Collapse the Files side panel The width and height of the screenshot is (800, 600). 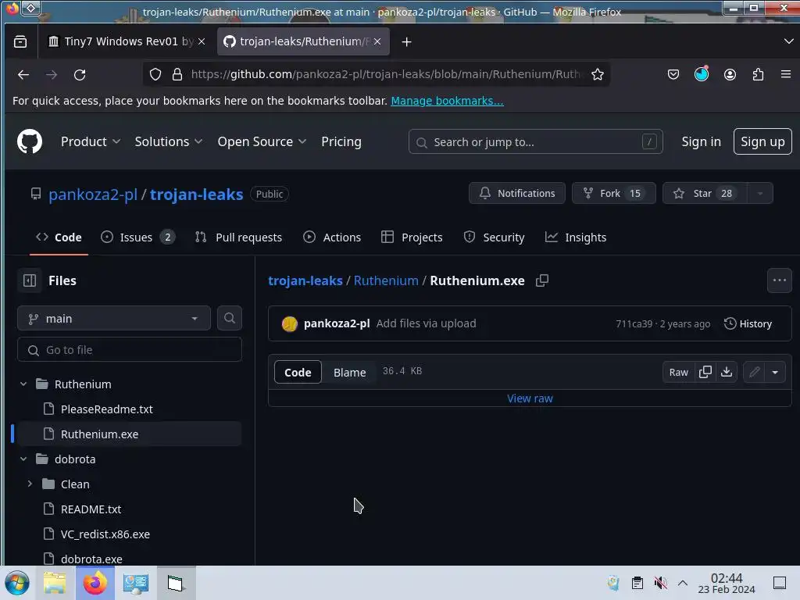point(30,280)
